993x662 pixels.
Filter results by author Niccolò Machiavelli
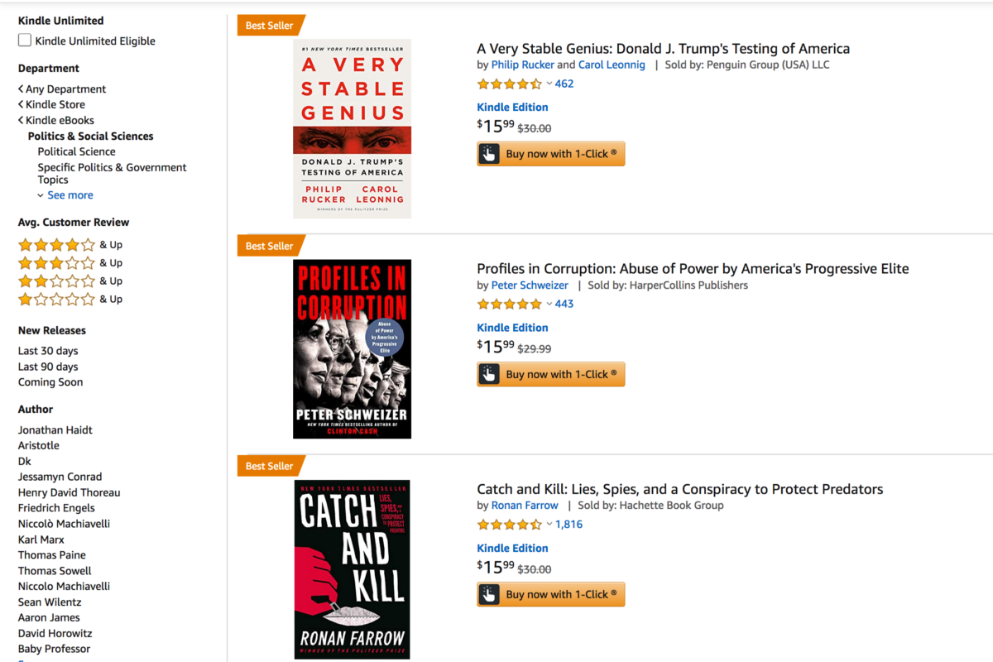point(64,523)
